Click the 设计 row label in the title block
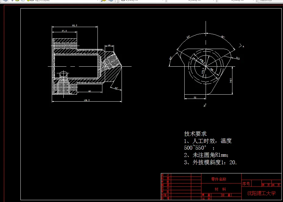The height and width of the screenshot is (202, 283). 165,175
